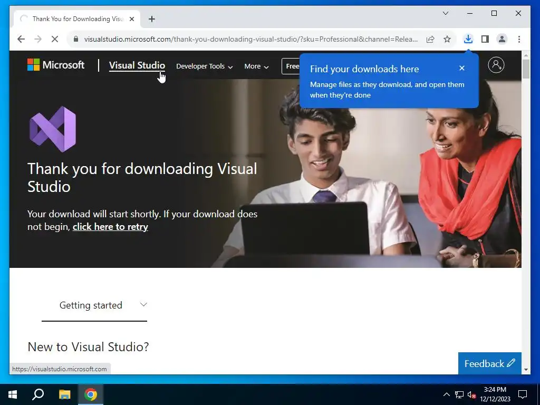Expand the Getting started dropdown
This screenshot has width=540, height=405.
[x=94, y=305]
